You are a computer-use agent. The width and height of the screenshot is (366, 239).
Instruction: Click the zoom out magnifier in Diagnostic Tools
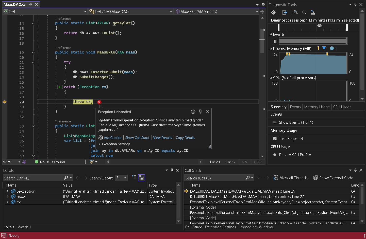304,12
